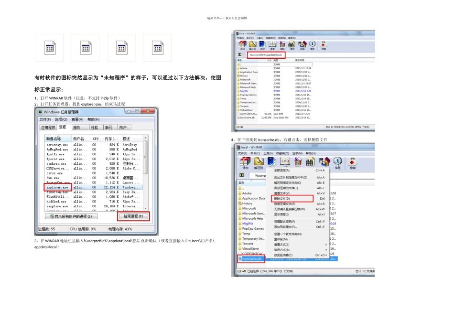
Task: Switch to the 性能 tab in Task Manager
Action: click(x=95, y=128)
